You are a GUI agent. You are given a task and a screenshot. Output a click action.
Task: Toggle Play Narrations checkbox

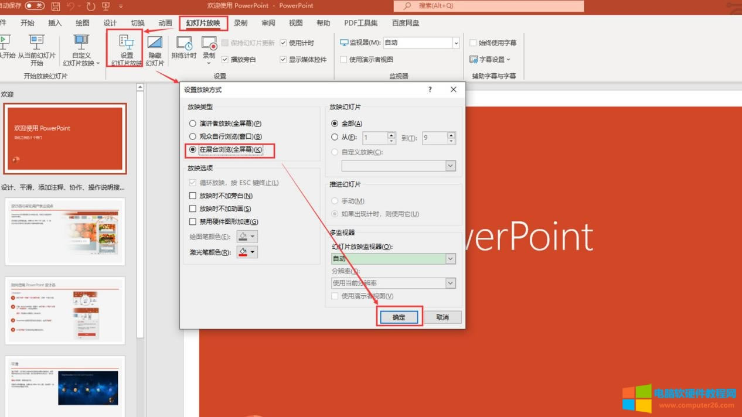click(225, 59)
